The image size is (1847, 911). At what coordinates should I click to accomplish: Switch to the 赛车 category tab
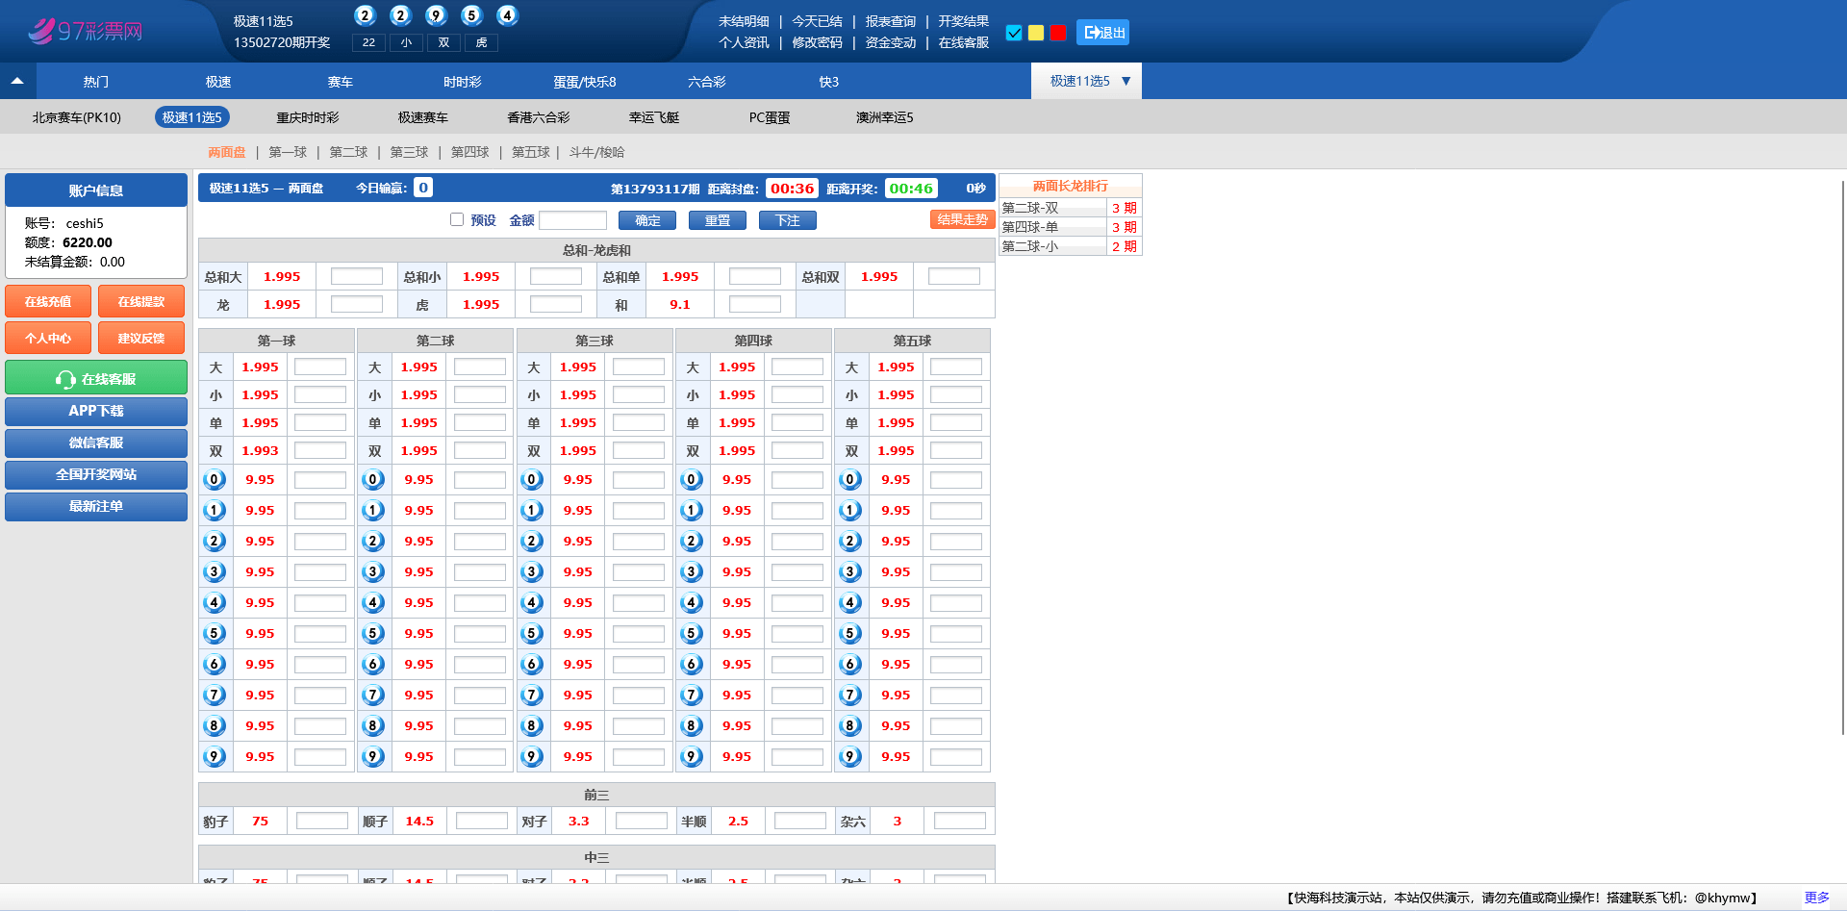click(341, 82)
